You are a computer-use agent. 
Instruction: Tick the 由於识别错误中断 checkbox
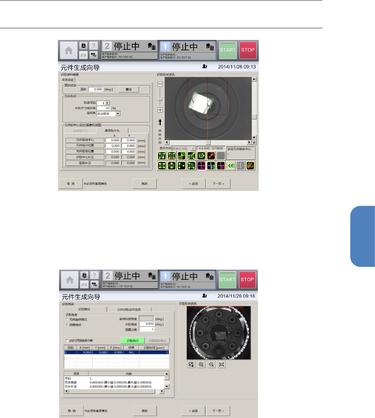pos(67,340)
